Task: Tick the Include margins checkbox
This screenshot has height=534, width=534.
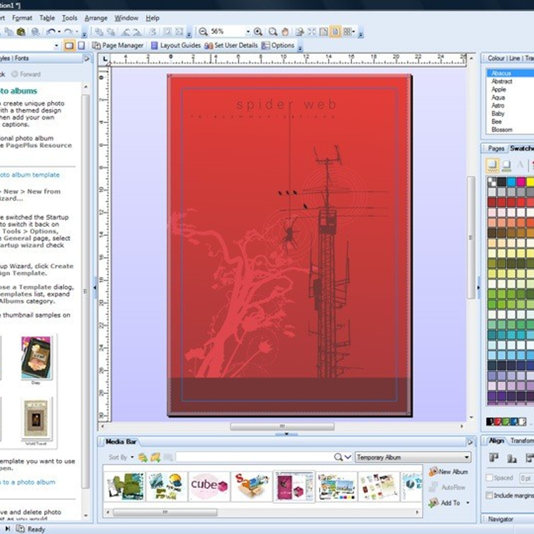Action: pos(489,495)
